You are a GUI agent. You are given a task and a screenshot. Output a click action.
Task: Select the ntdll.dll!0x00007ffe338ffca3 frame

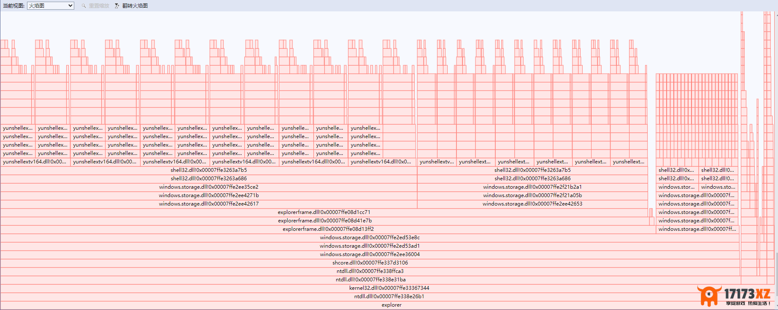(x=370, y=271)
